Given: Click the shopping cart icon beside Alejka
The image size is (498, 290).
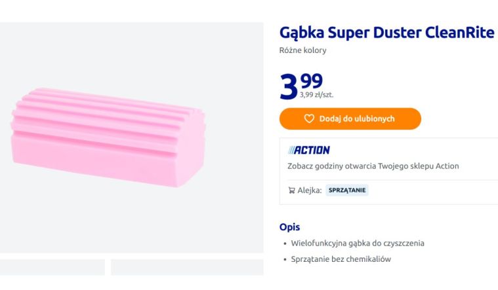Looking at the screenshot, I should point(291,190).
